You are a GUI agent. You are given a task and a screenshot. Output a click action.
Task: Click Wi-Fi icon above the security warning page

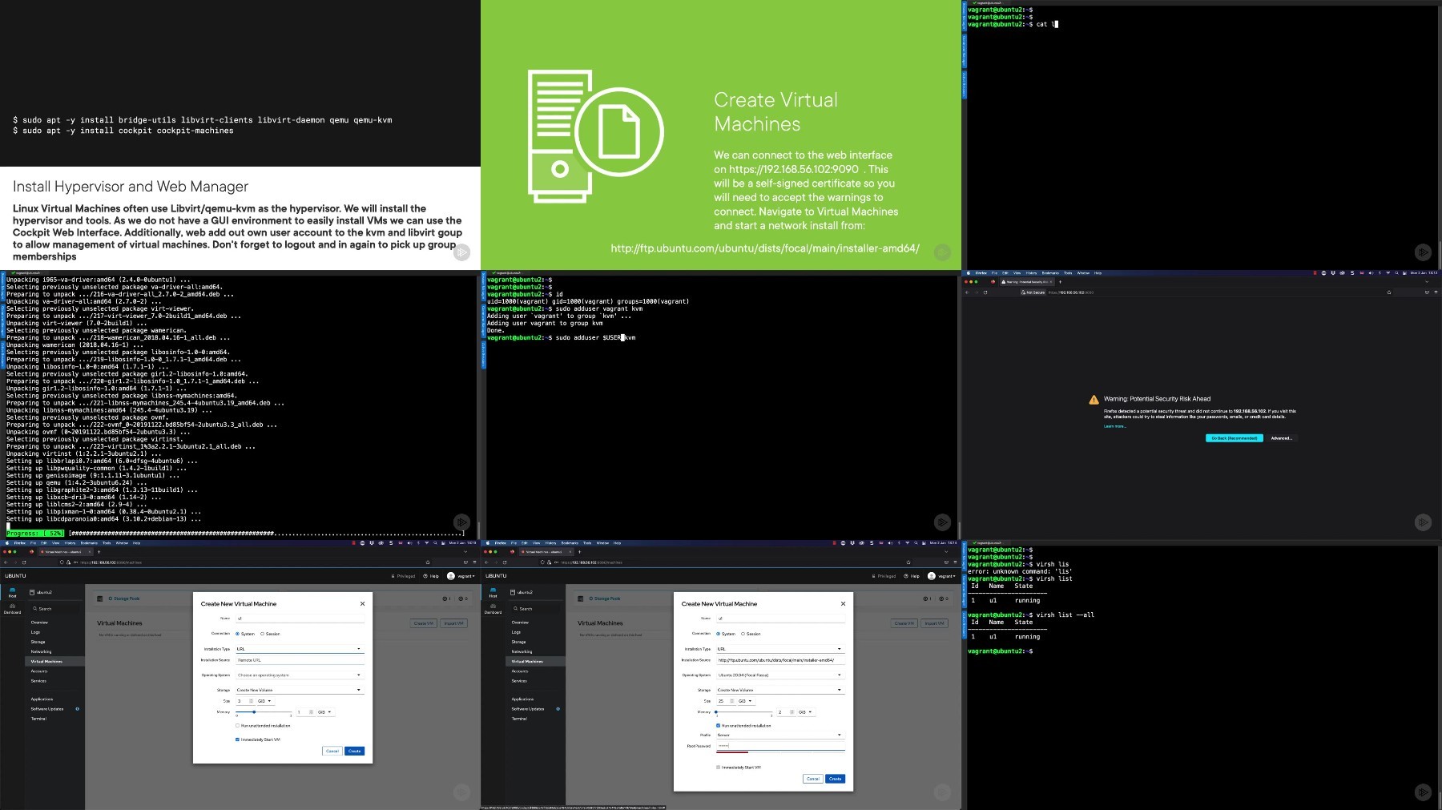tap(1388, 273)
